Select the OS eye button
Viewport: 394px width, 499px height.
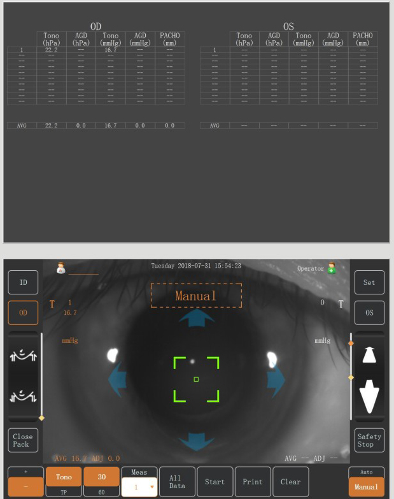coord(370,312)
